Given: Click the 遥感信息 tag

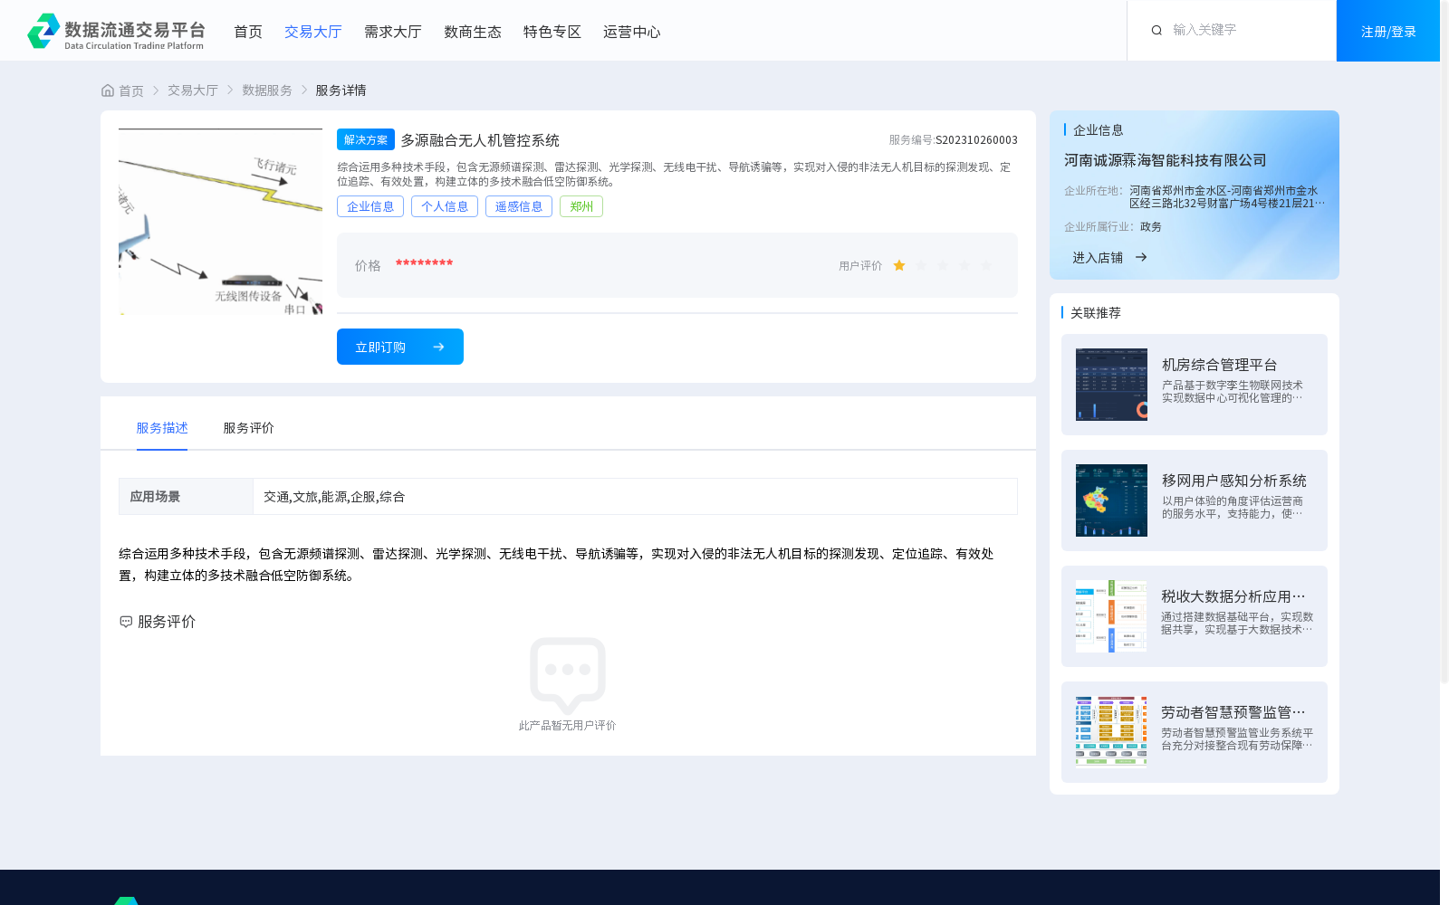Looking at the screenshot, I should 519,206.
